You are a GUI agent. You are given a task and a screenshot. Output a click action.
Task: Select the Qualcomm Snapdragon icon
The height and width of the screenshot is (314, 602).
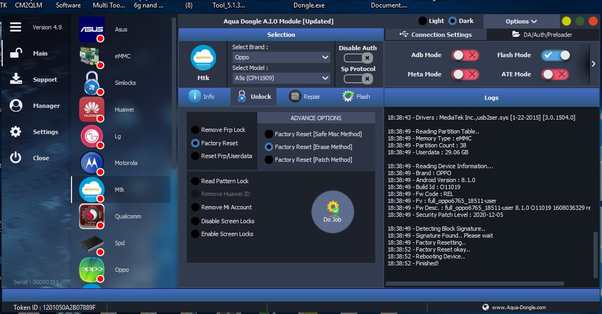[x=92, y=216]
